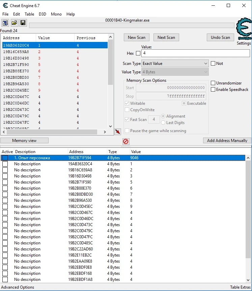Click the red no-entry delete icon
The width and height of the screenshot is (252, 291).
pos(126,141)
